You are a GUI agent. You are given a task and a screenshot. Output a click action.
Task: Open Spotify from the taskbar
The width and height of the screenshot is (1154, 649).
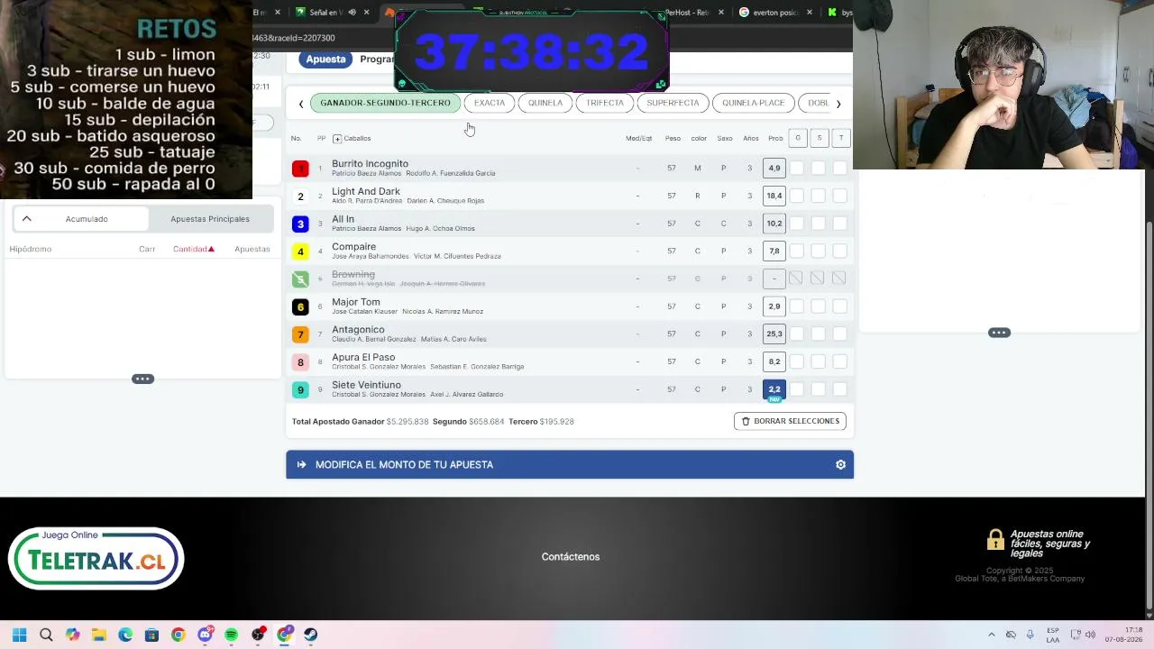231,635
